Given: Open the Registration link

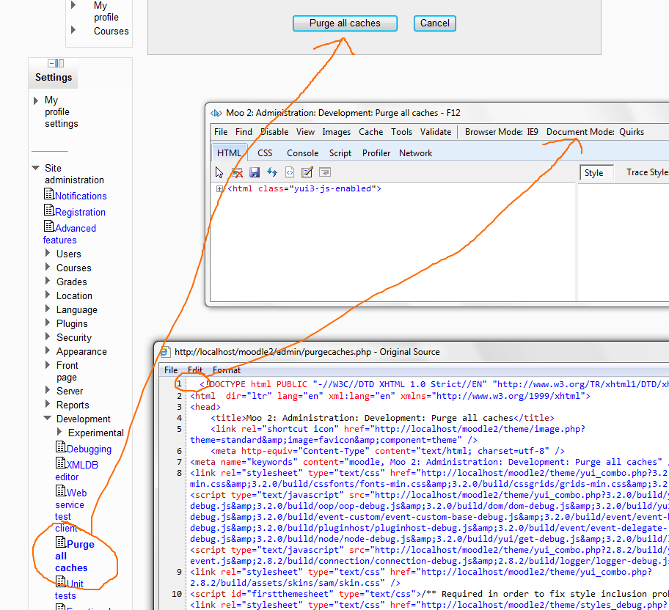Looking at the screenshot, I should click(x=80, y=213).
